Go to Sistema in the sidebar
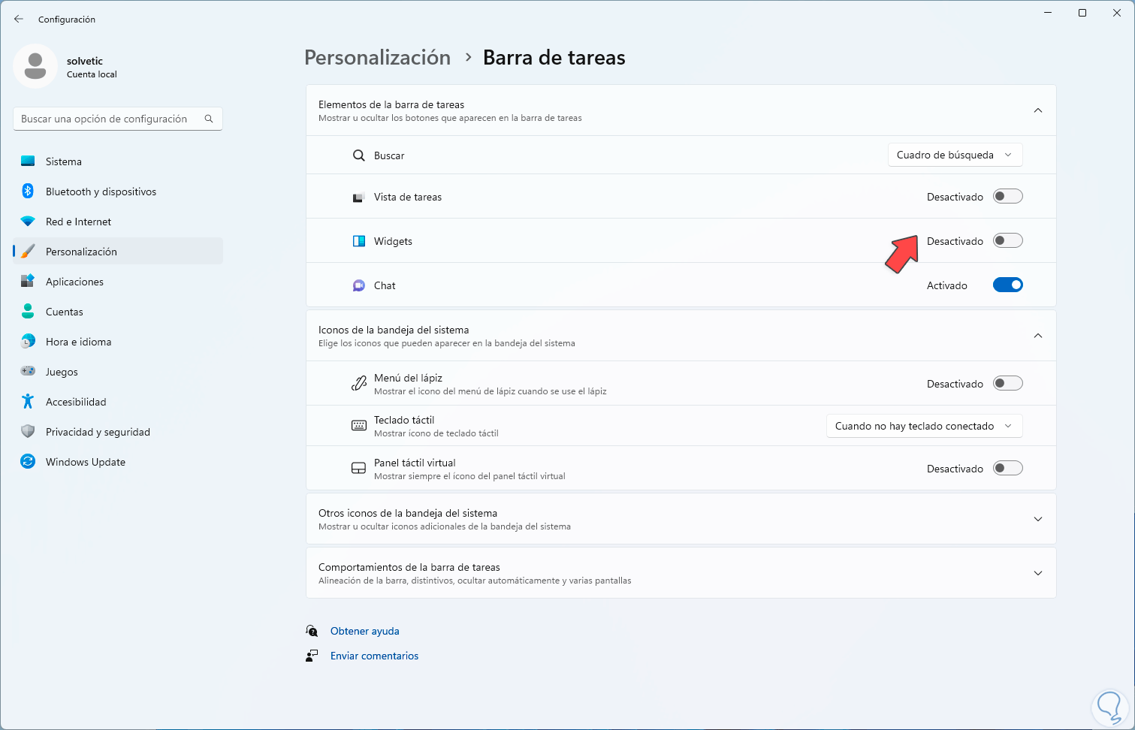1135x730 pixels. point(64,161)
